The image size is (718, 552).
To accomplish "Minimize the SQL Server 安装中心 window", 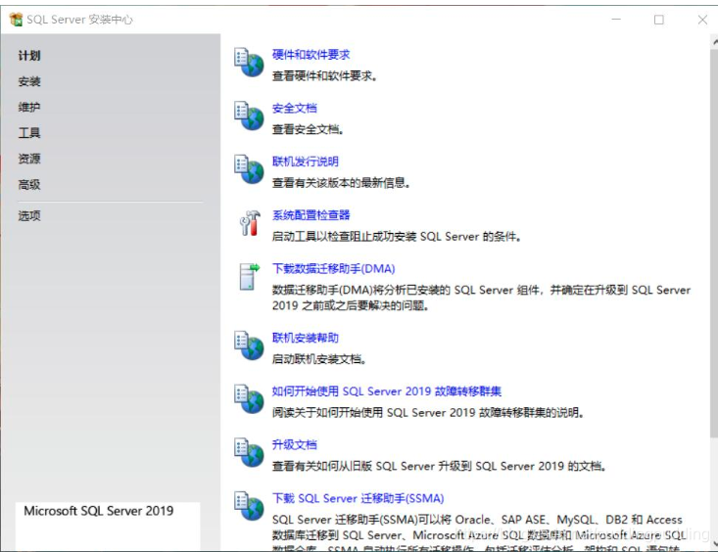I will (x=616, y=20).
